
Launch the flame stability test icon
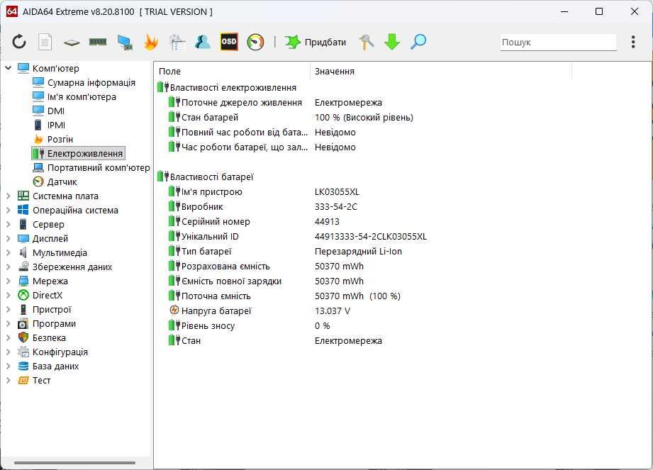click(151, 42)
